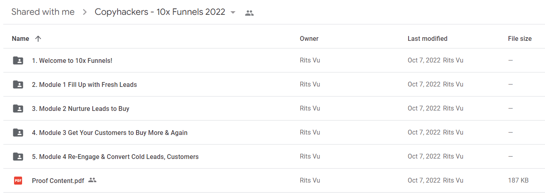Screen dimensions: 545x193
Task: Select 1. Welcome to 10x Funnels! folder
Action: click(x=72, y=60)
